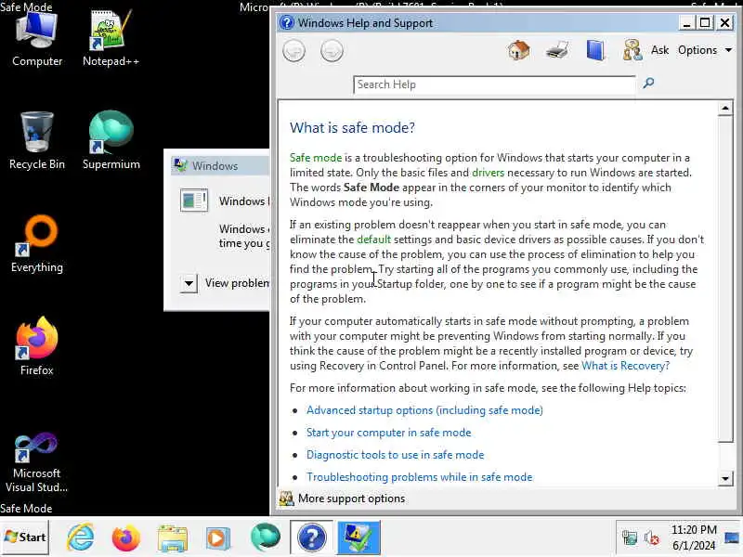This screenshot has width=743, height=557.
Task: Select the Notepad++ desktop shortcut
Action: tap(111, 39)
